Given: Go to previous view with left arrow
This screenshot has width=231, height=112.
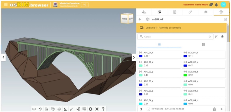Looking at the screenshot, I should [x=3, y=57].
